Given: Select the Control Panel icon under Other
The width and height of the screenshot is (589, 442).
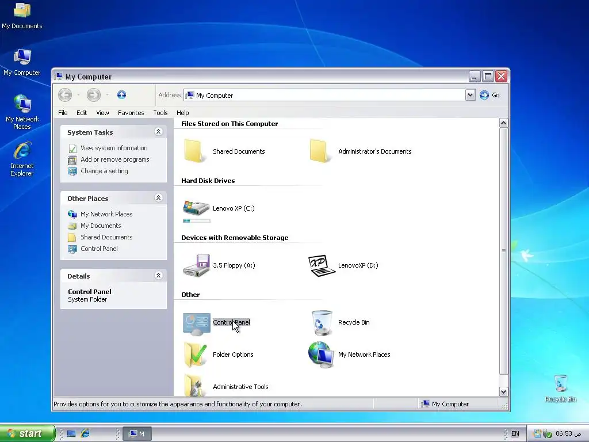Looking at the screenshot, I should coord(197,323).
